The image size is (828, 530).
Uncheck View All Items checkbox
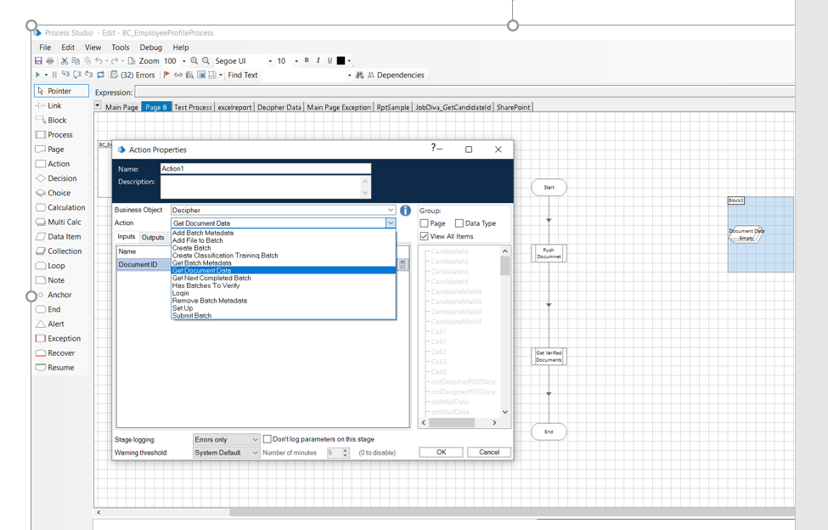pos(425,236)
